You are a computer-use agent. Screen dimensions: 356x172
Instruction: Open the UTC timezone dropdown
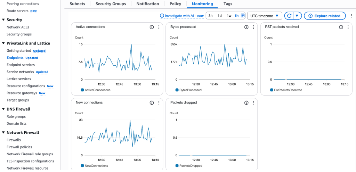[x=264, y=16]
